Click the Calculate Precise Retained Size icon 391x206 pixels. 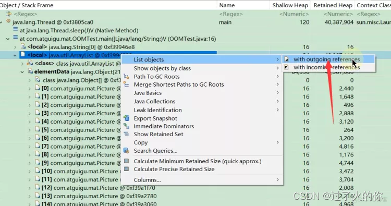coord(127,169)
